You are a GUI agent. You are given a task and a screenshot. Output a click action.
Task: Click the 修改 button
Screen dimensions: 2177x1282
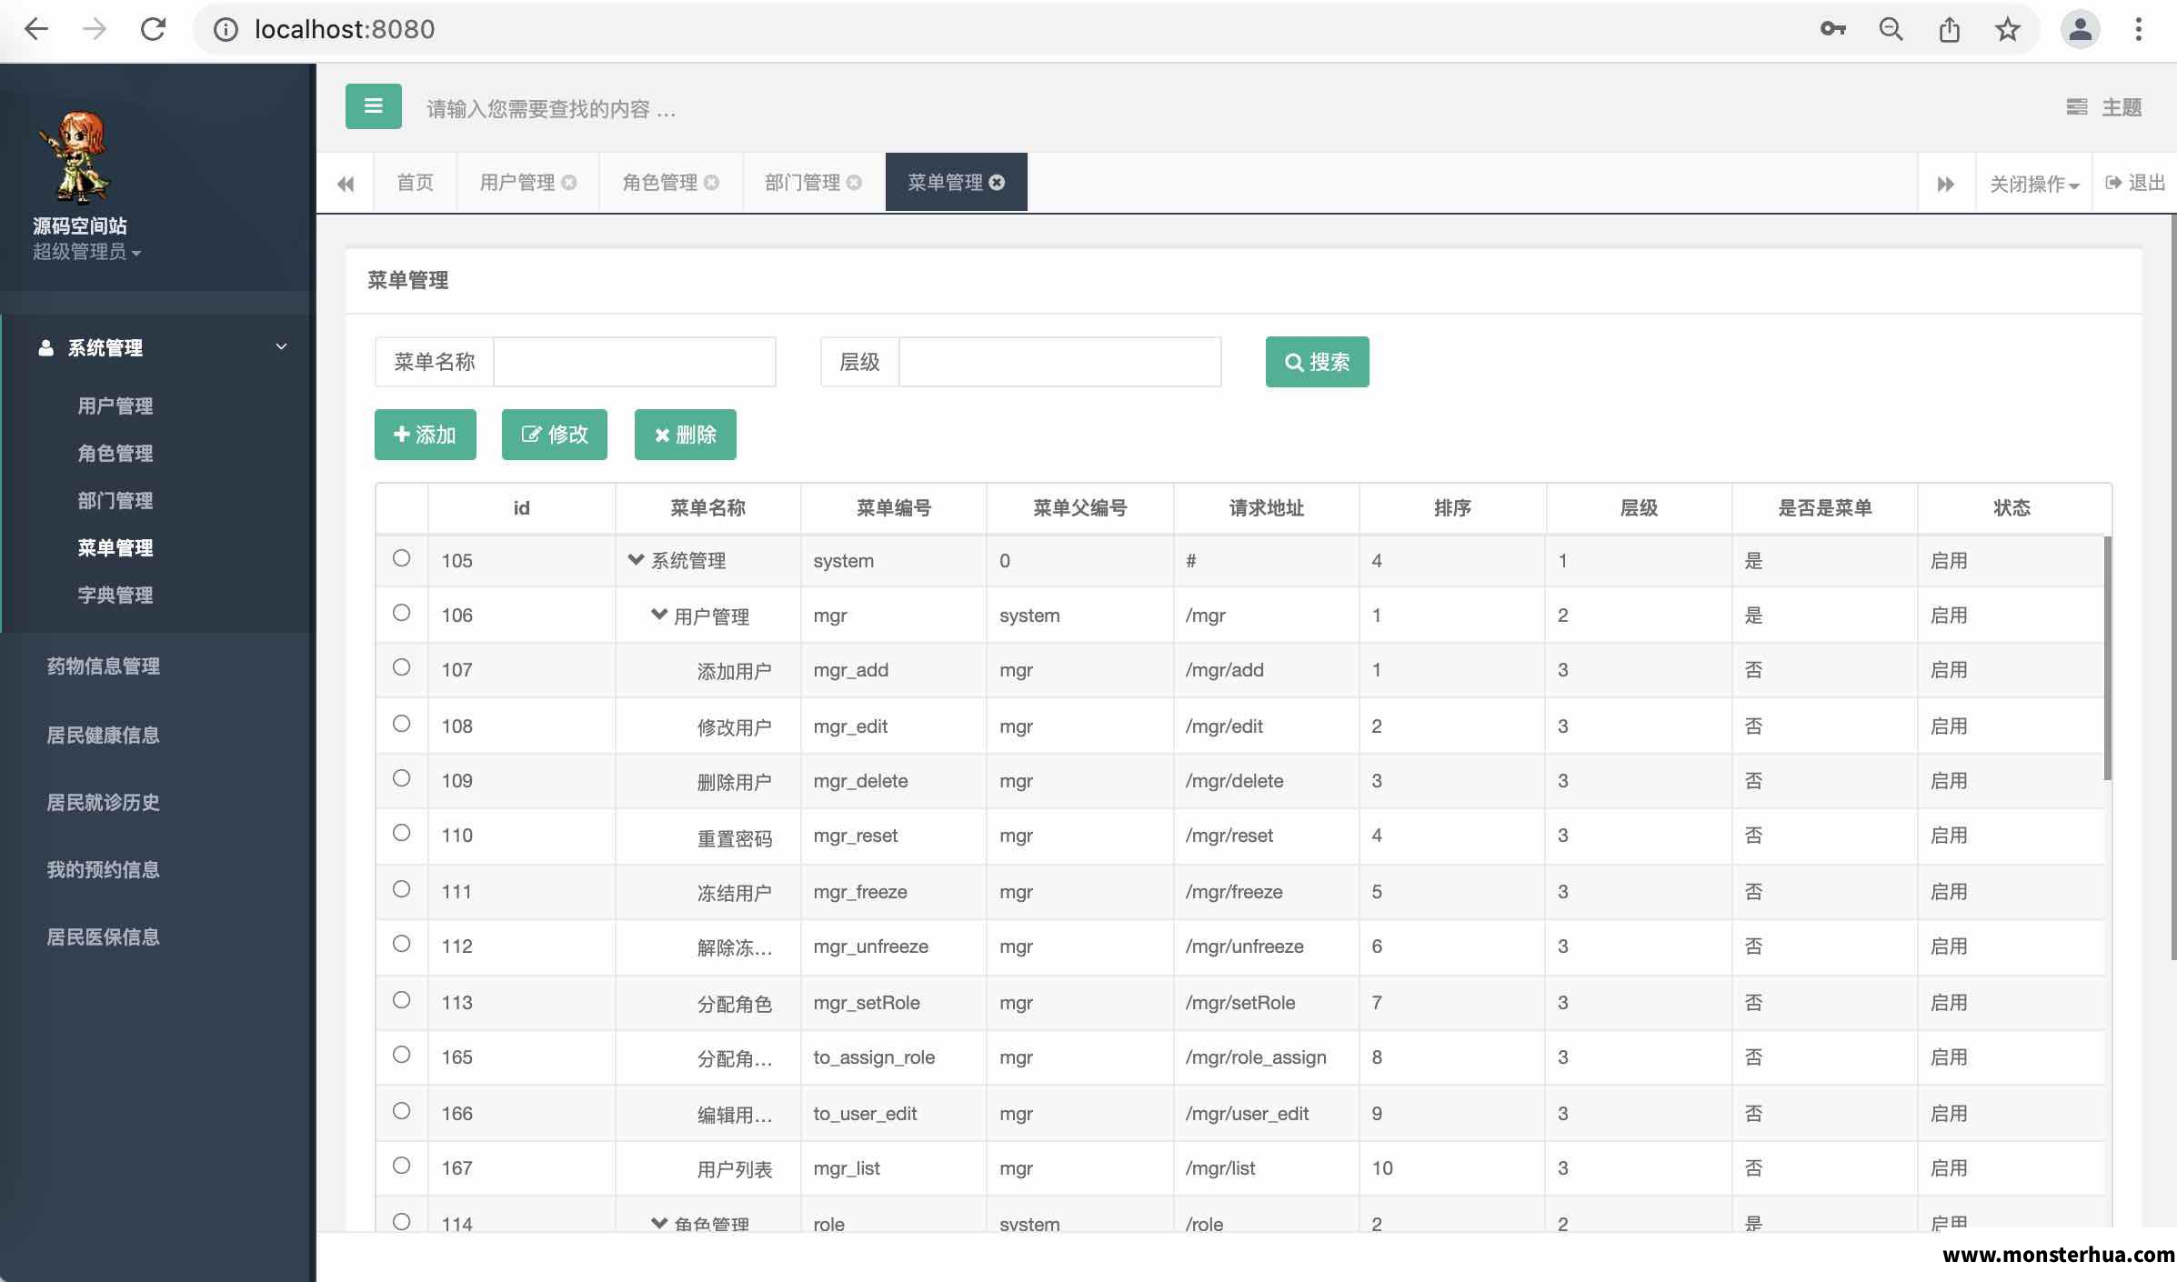coord(554,435)
